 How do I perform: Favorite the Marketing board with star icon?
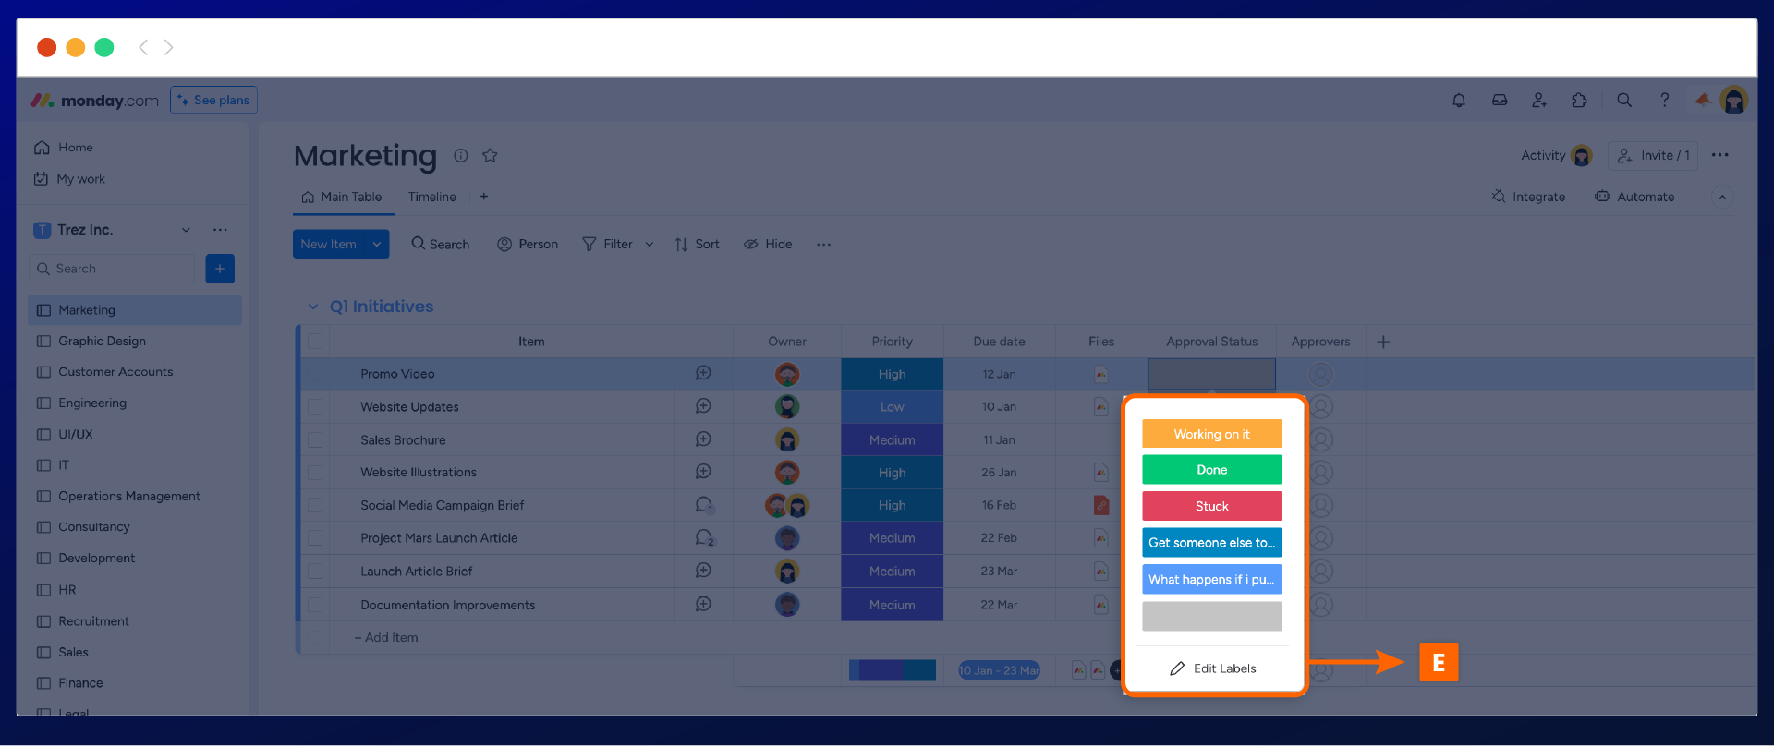490,156
